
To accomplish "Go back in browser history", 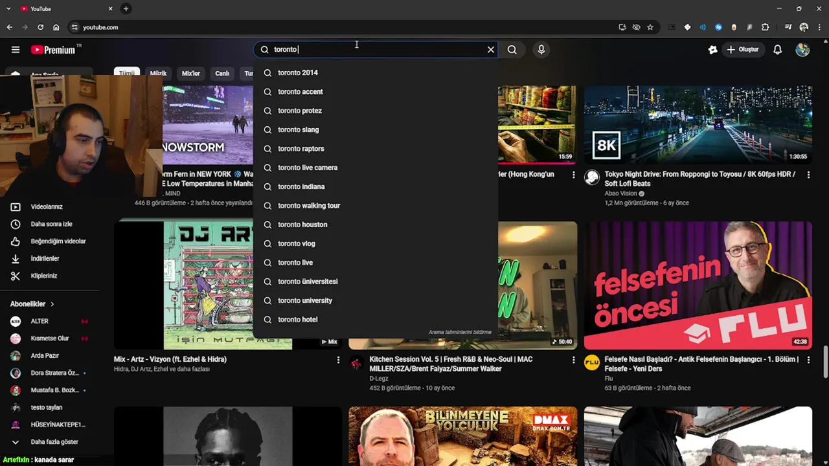I will 10,27.
